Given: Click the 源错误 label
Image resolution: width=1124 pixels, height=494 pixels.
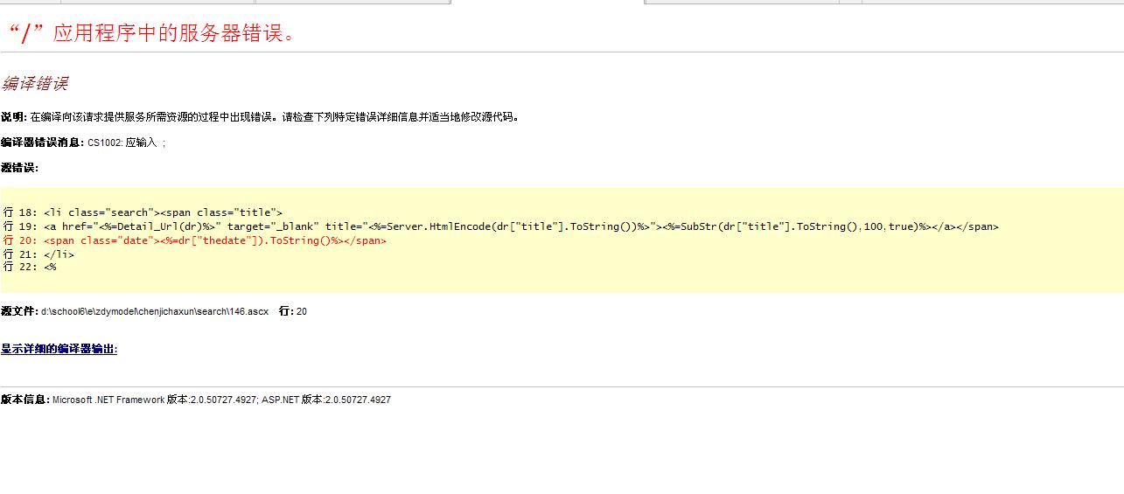Looking at the screenshot, I should 19,168.
